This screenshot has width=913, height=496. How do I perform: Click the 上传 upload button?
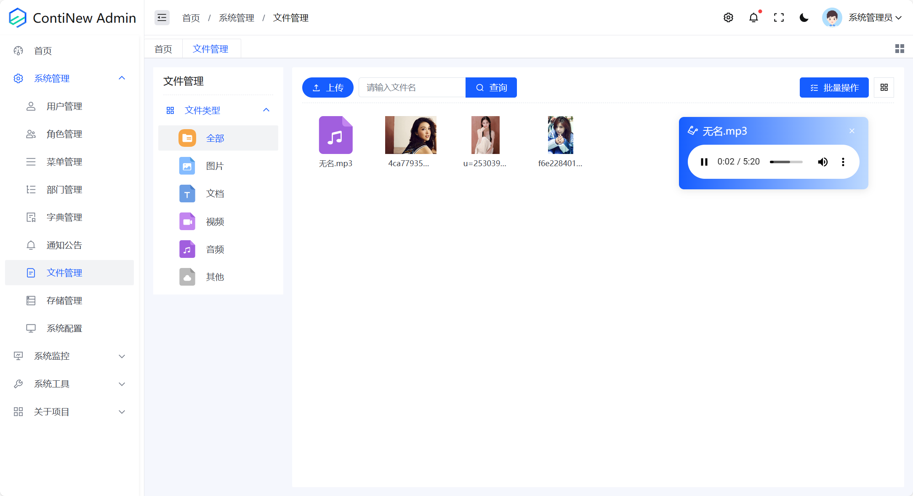coord(327,87)
